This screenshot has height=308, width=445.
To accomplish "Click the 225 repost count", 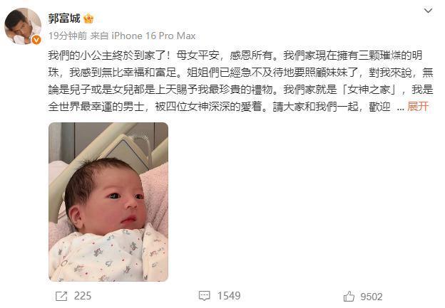I will [83, 296].
